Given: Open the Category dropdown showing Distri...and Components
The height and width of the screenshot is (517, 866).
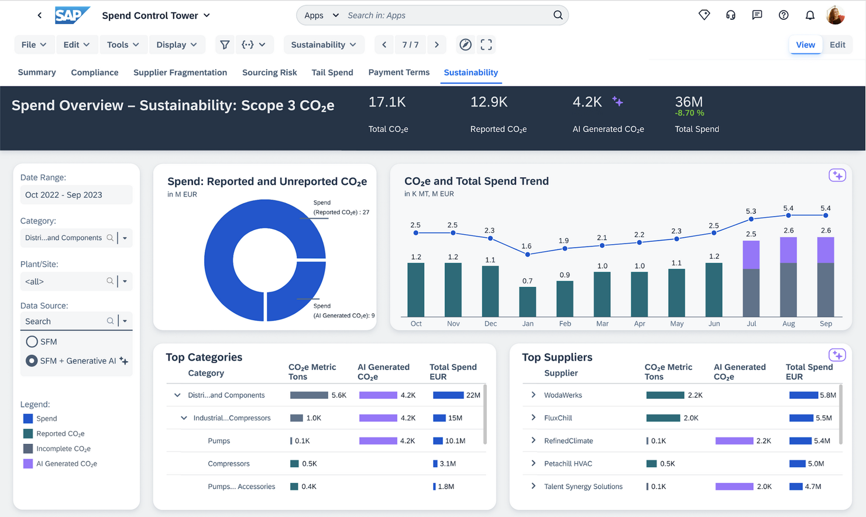Looking at the screenshot, I should click(x=125, y=238).
